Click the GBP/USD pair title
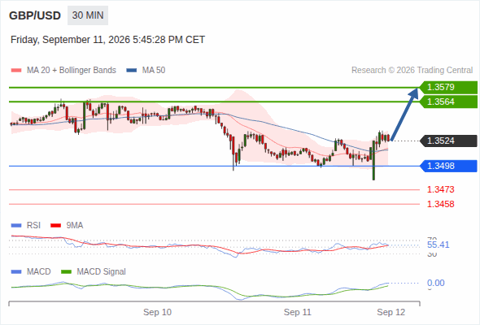 pyautogui.click(x=35, y=15)
